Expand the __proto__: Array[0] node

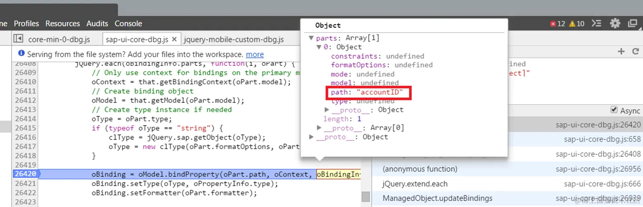tap(319, 128)
